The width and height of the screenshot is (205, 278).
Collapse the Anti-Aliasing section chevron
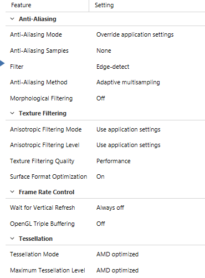point(12,19)
